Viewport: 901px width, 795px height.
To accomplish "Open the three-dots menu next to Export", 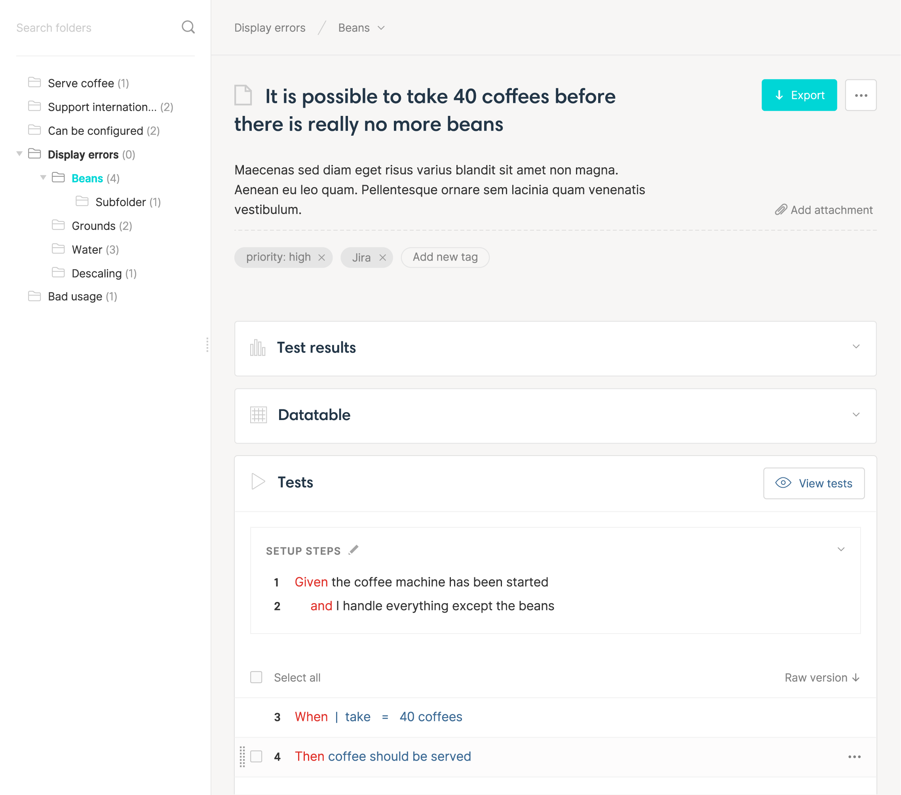I will [861, 95].
